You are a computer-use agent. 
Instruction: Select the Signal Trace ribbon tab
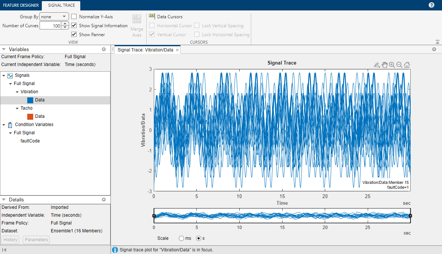point(61,5)
